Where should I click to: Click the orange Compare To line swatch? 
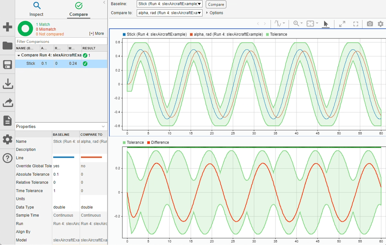coord(91,157)
